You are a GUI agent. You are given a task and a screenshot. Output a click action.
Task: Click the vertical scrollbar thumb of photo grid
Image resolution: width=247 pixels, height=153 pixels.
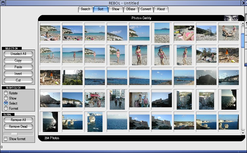[x=243, y=40]
